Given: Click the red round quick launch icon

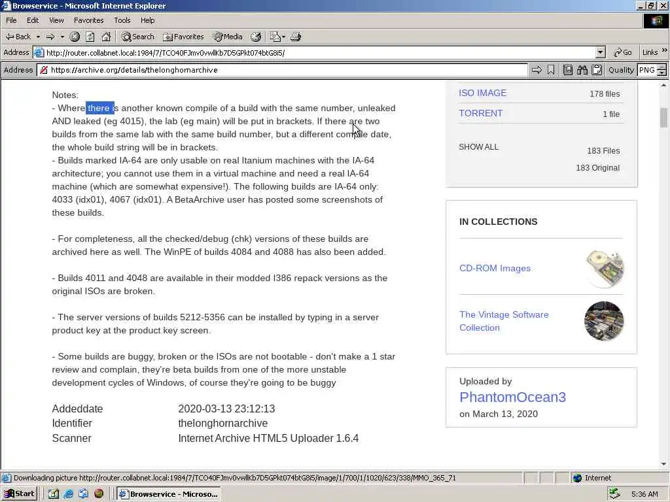Looking at the screenshot, I should 98,494.
